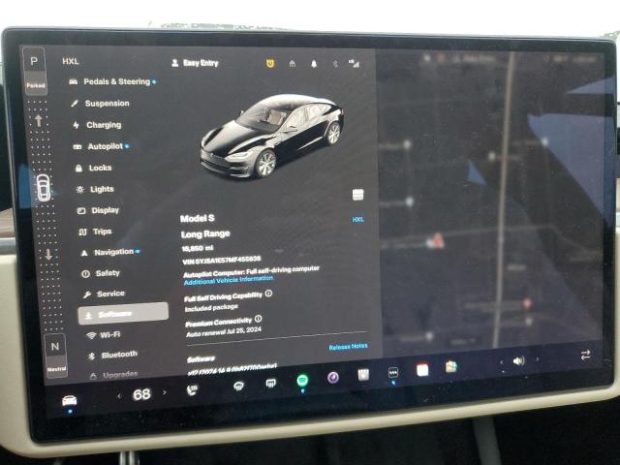This screenshot has width=620, height=465.
Task: Decrease temperature with the left arrow by 68
Action: 119,395
